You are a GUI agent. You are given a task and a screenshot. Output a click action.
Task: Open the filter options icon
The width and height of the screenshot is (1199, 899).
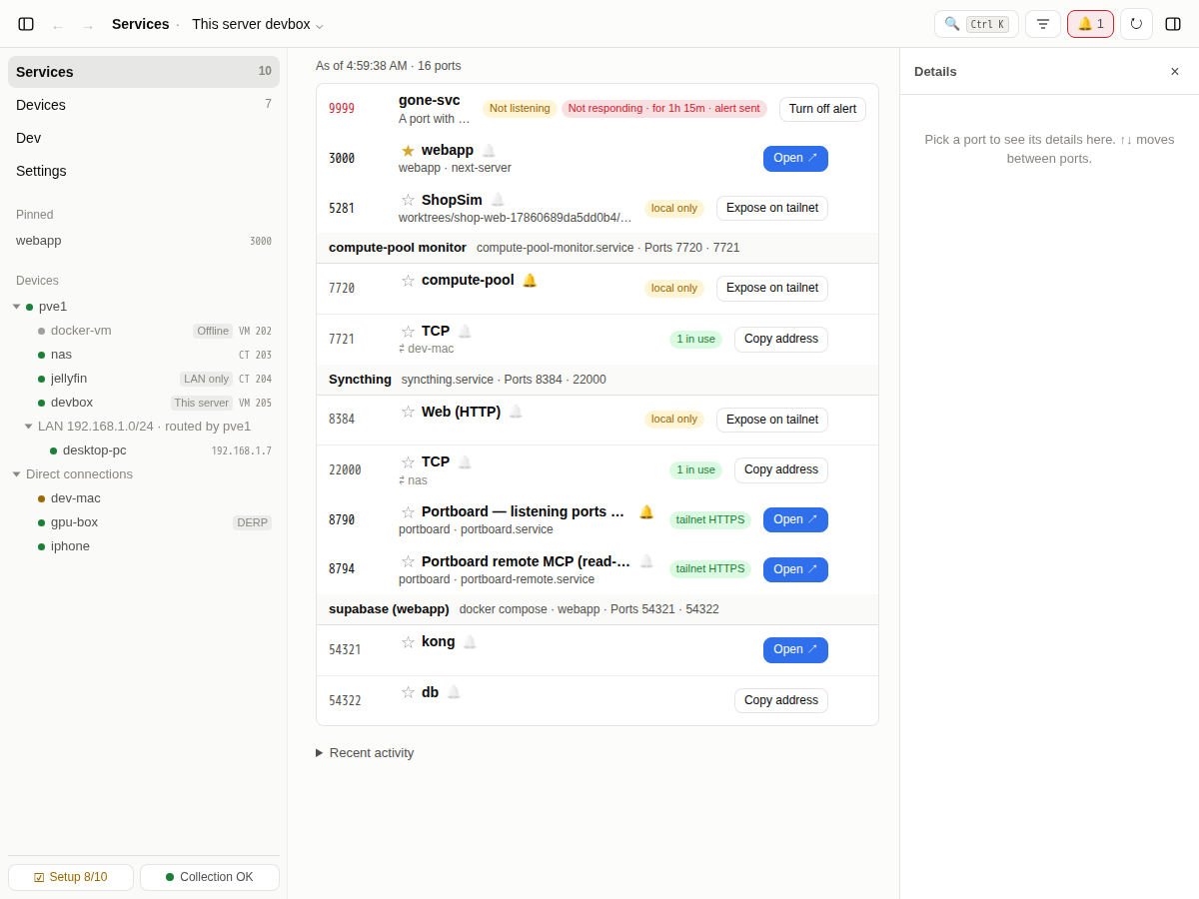(x=1043, y=24)
